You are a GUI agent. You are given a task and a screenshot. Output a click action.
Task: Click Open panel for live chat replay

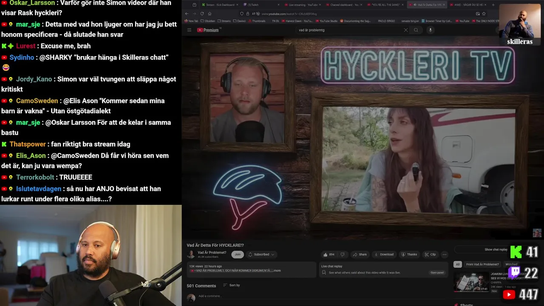click(x=437, y=272)
